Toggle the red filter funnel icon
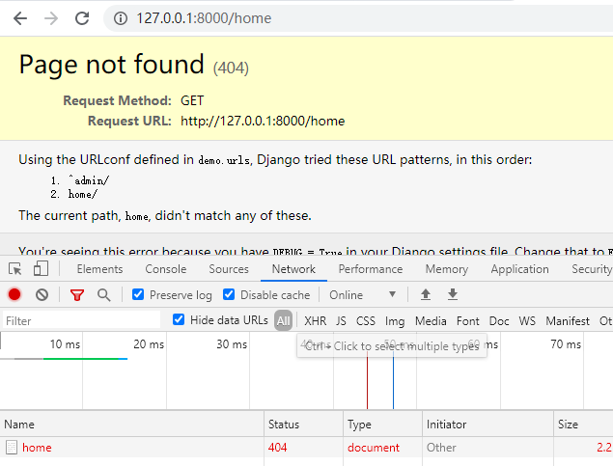The image size is (613, 466). (x=77, y=295)
